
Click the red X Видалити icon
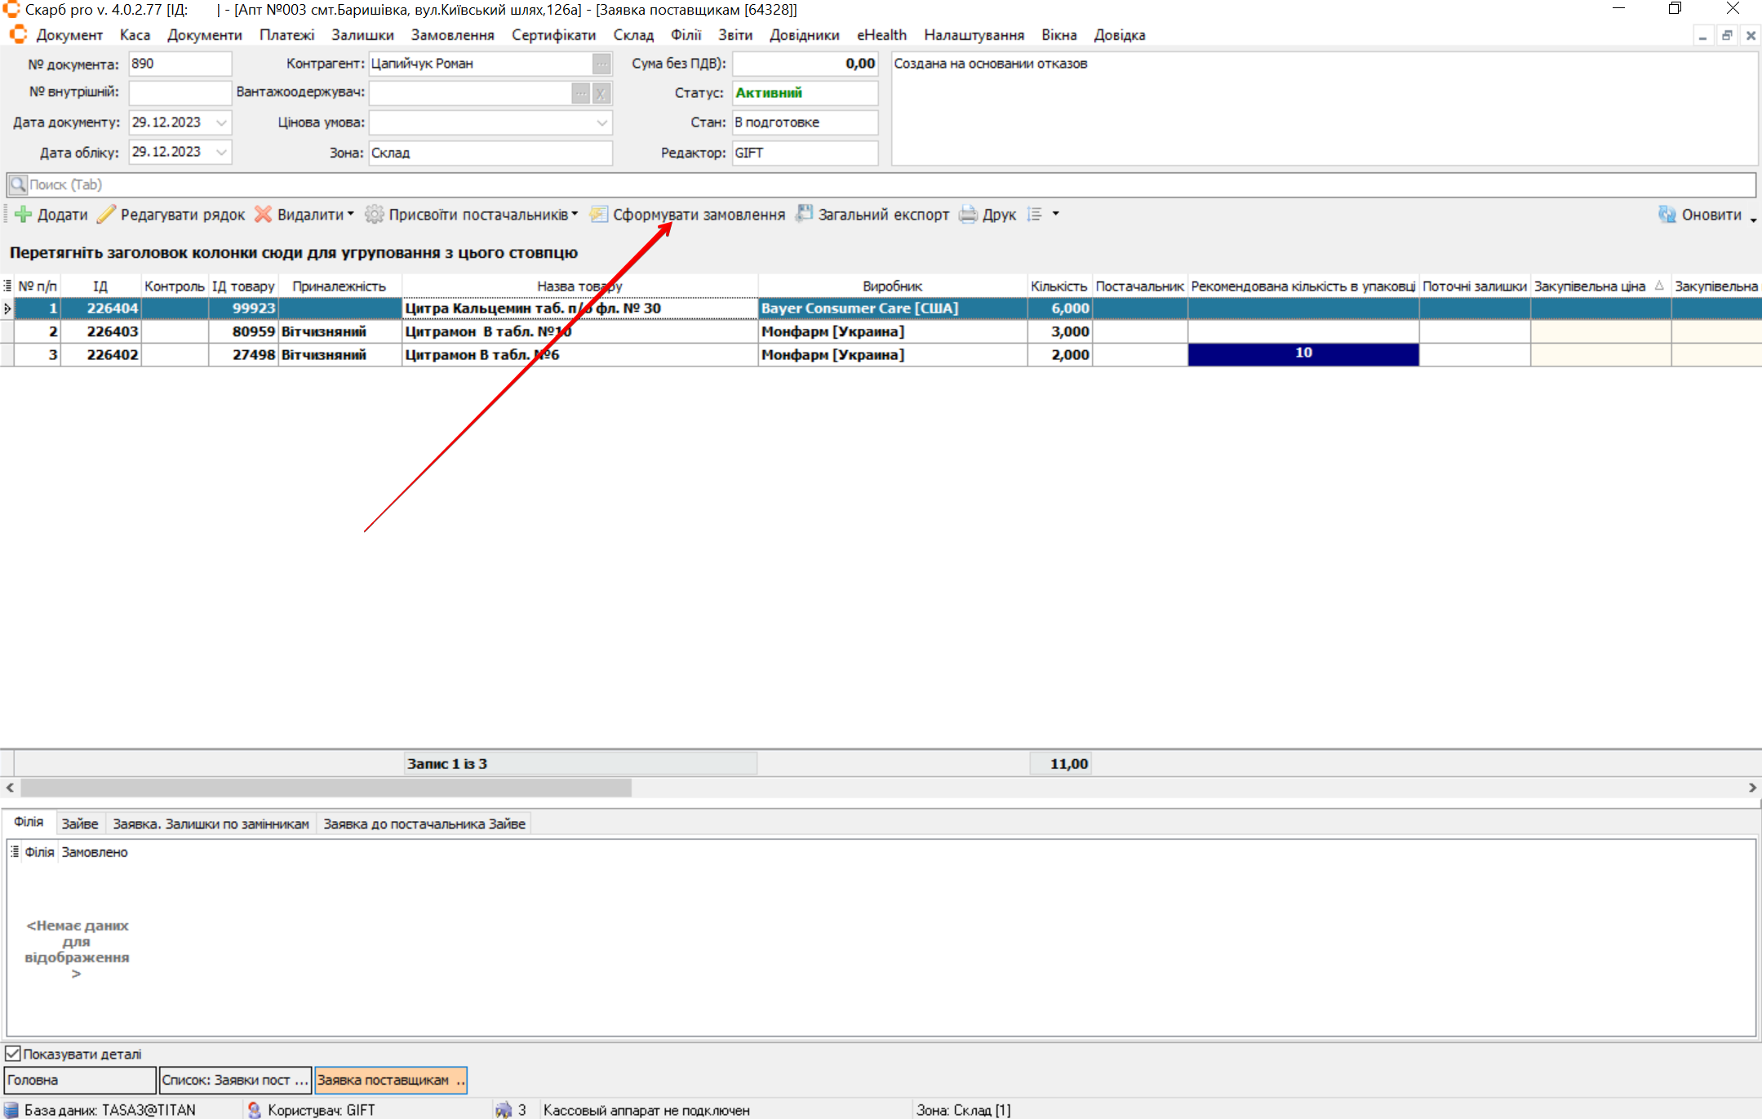[263, 215]
